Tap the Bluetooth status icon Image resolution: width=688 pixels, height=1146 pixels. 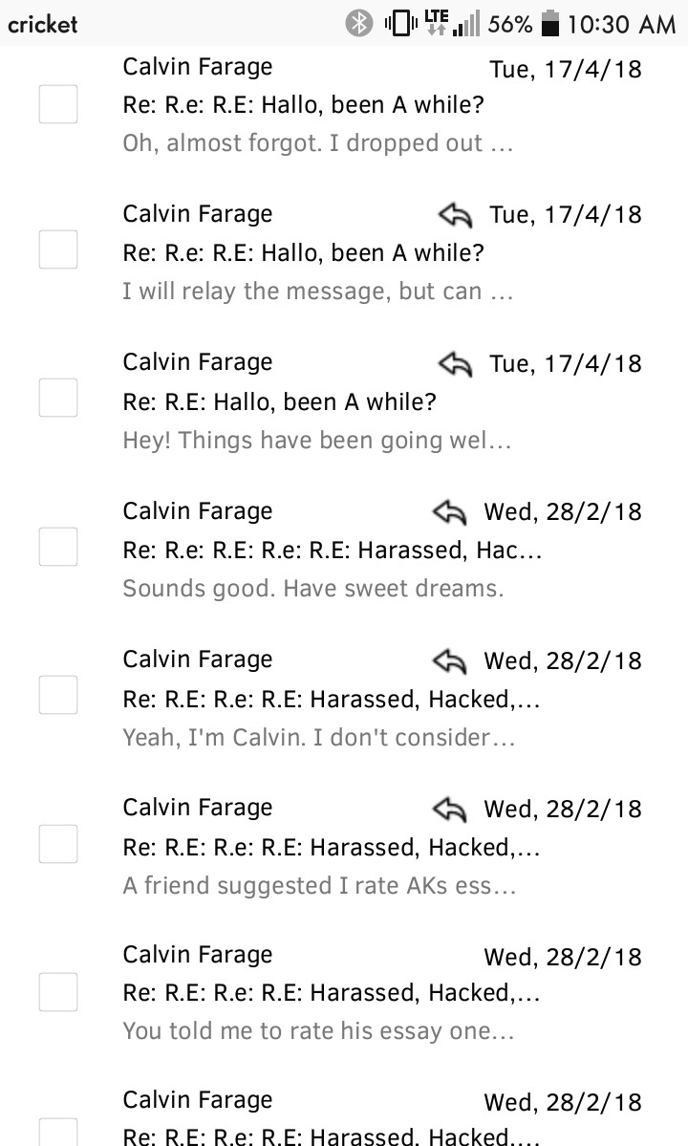coord(358,23)
